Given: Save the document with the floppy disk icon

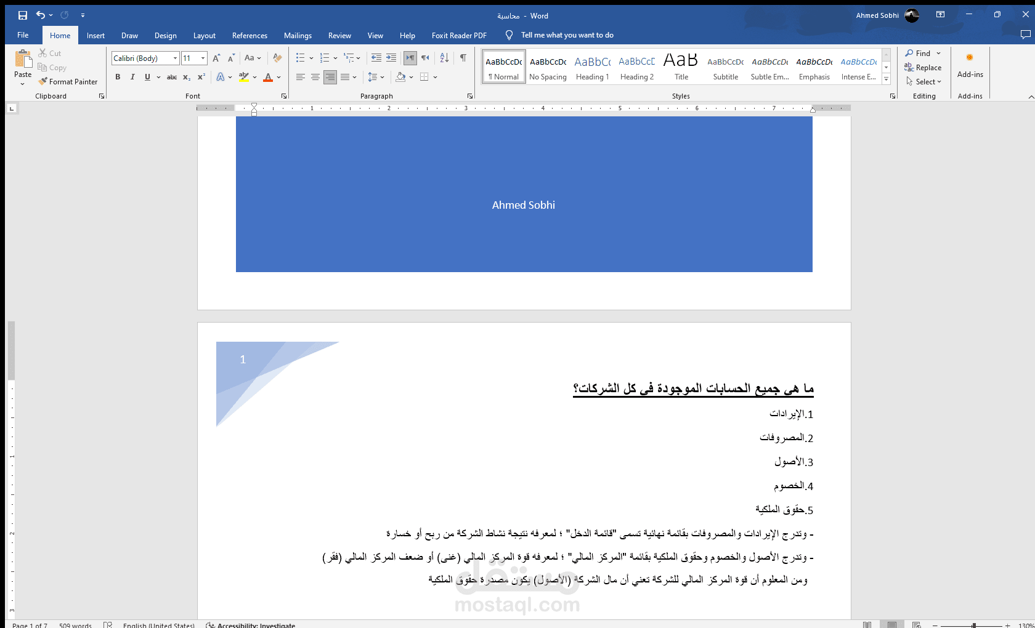Looking at the screenshot, I should pyautogui.click(x=23, y=15).
